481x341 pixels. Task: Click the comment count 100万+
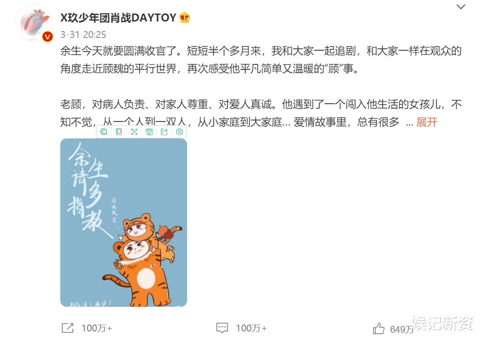point(251,328)
